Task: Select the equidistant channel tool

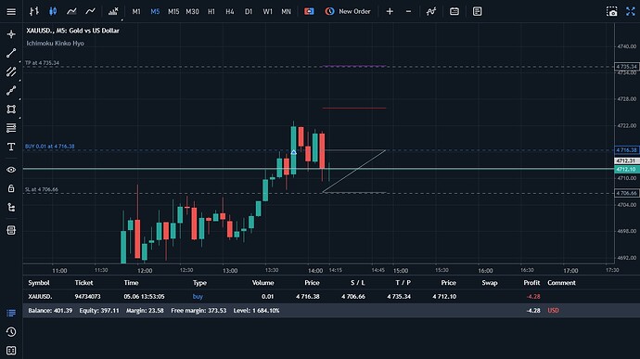Action: (x=11, y=71)
